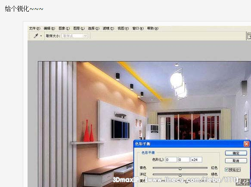Open the 帮助 (Help) menu
251x187 pixels.
(152, 28)
